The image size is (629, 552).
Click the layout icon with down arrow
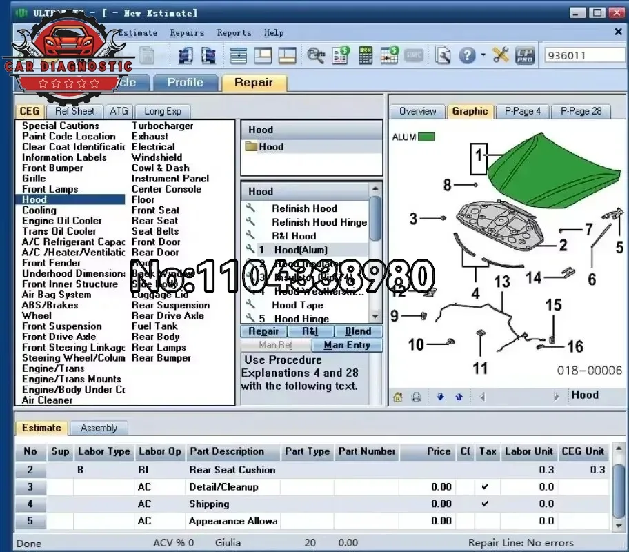[x=238, y=55]
